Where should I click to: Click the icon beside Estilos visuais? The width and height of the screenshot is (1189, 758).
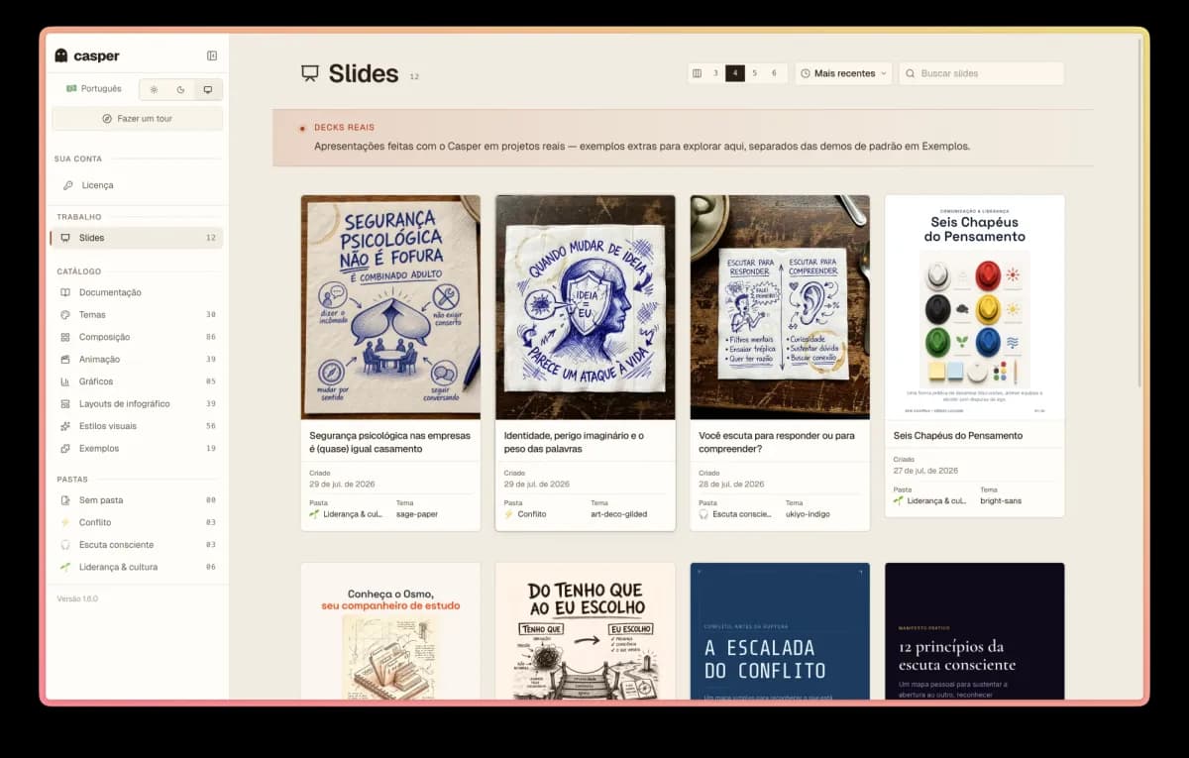65,426
